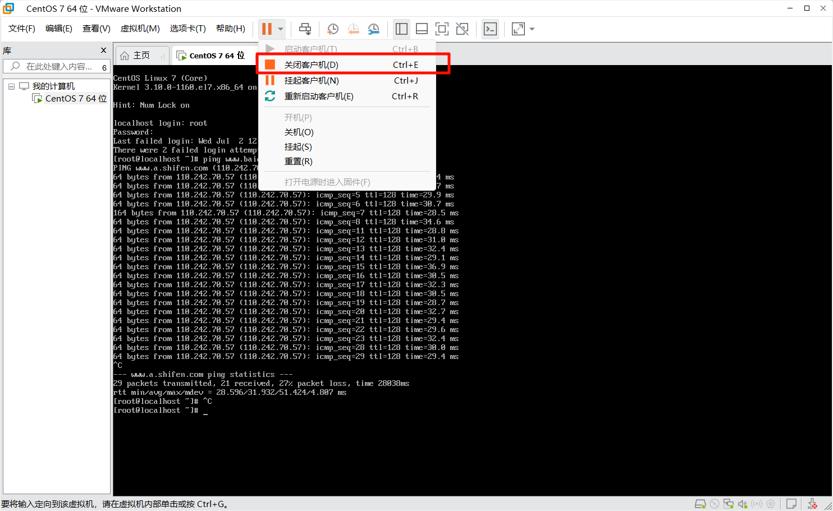Select 重新启动客户机(E) from the power menu

347,96
